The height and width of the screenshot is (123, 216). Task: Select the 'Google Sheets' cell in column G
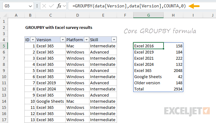[148, 77]
